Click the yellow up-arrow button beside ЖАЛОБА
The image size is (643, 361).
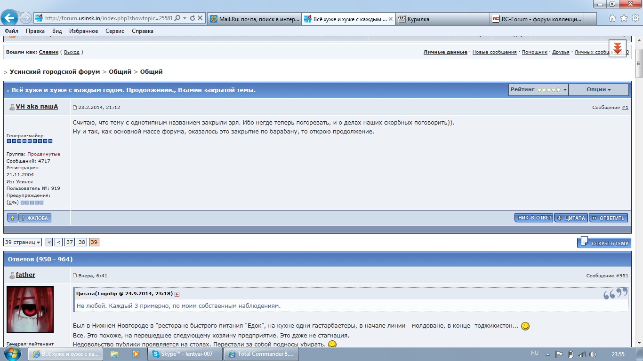(x=12, y=218)
